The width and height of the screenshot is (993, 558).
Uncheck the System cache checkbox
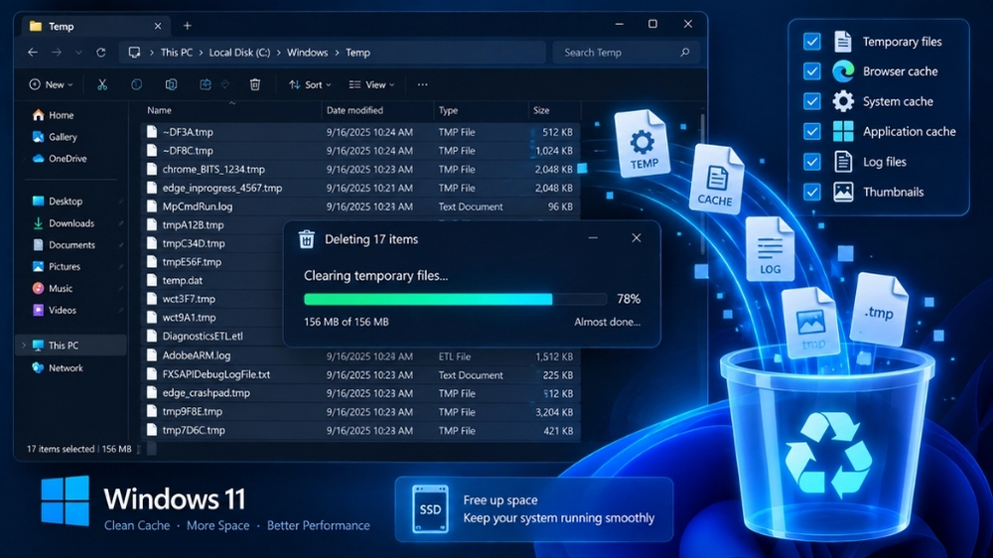812,101
